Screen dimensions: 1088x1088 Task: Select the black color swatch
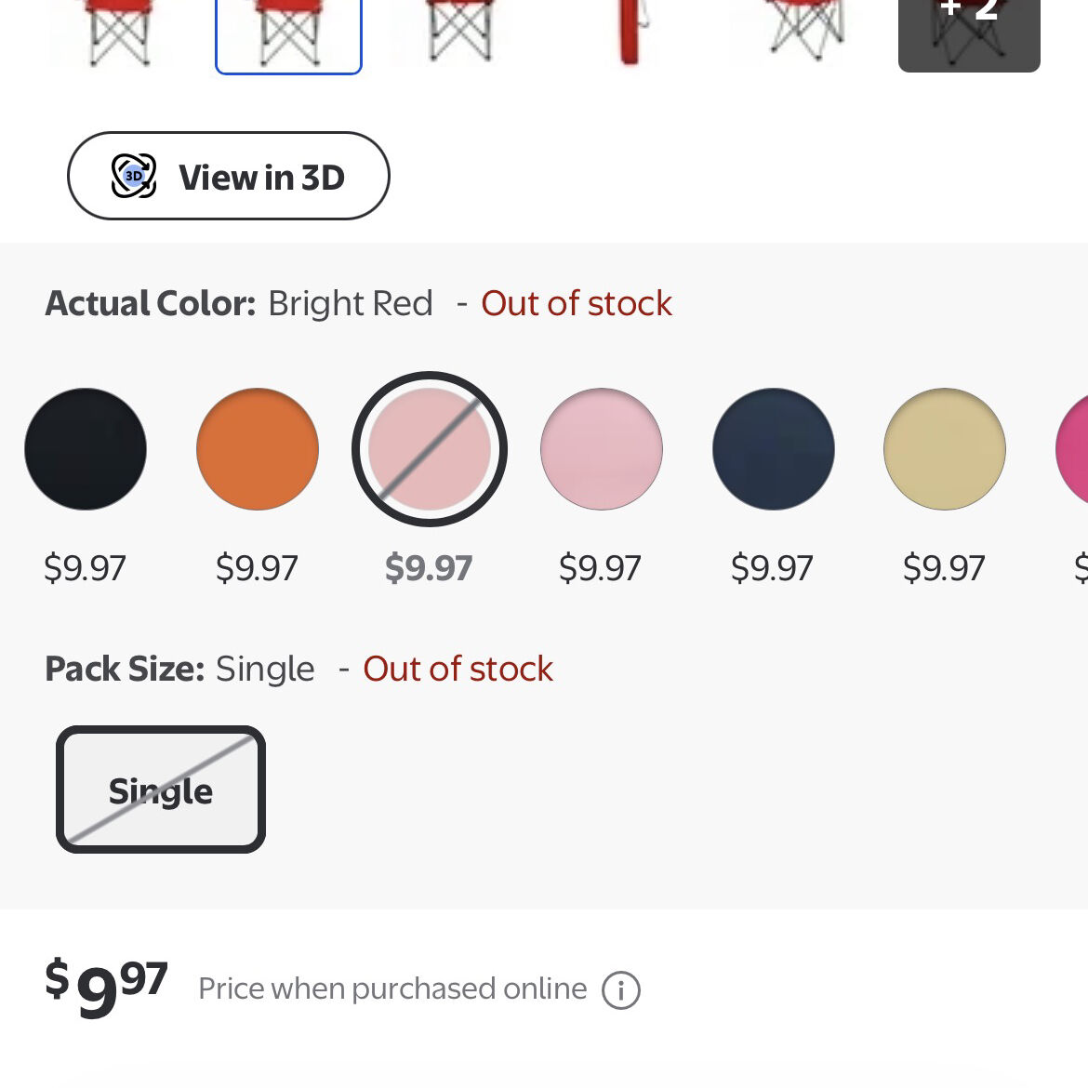[86, 449]
